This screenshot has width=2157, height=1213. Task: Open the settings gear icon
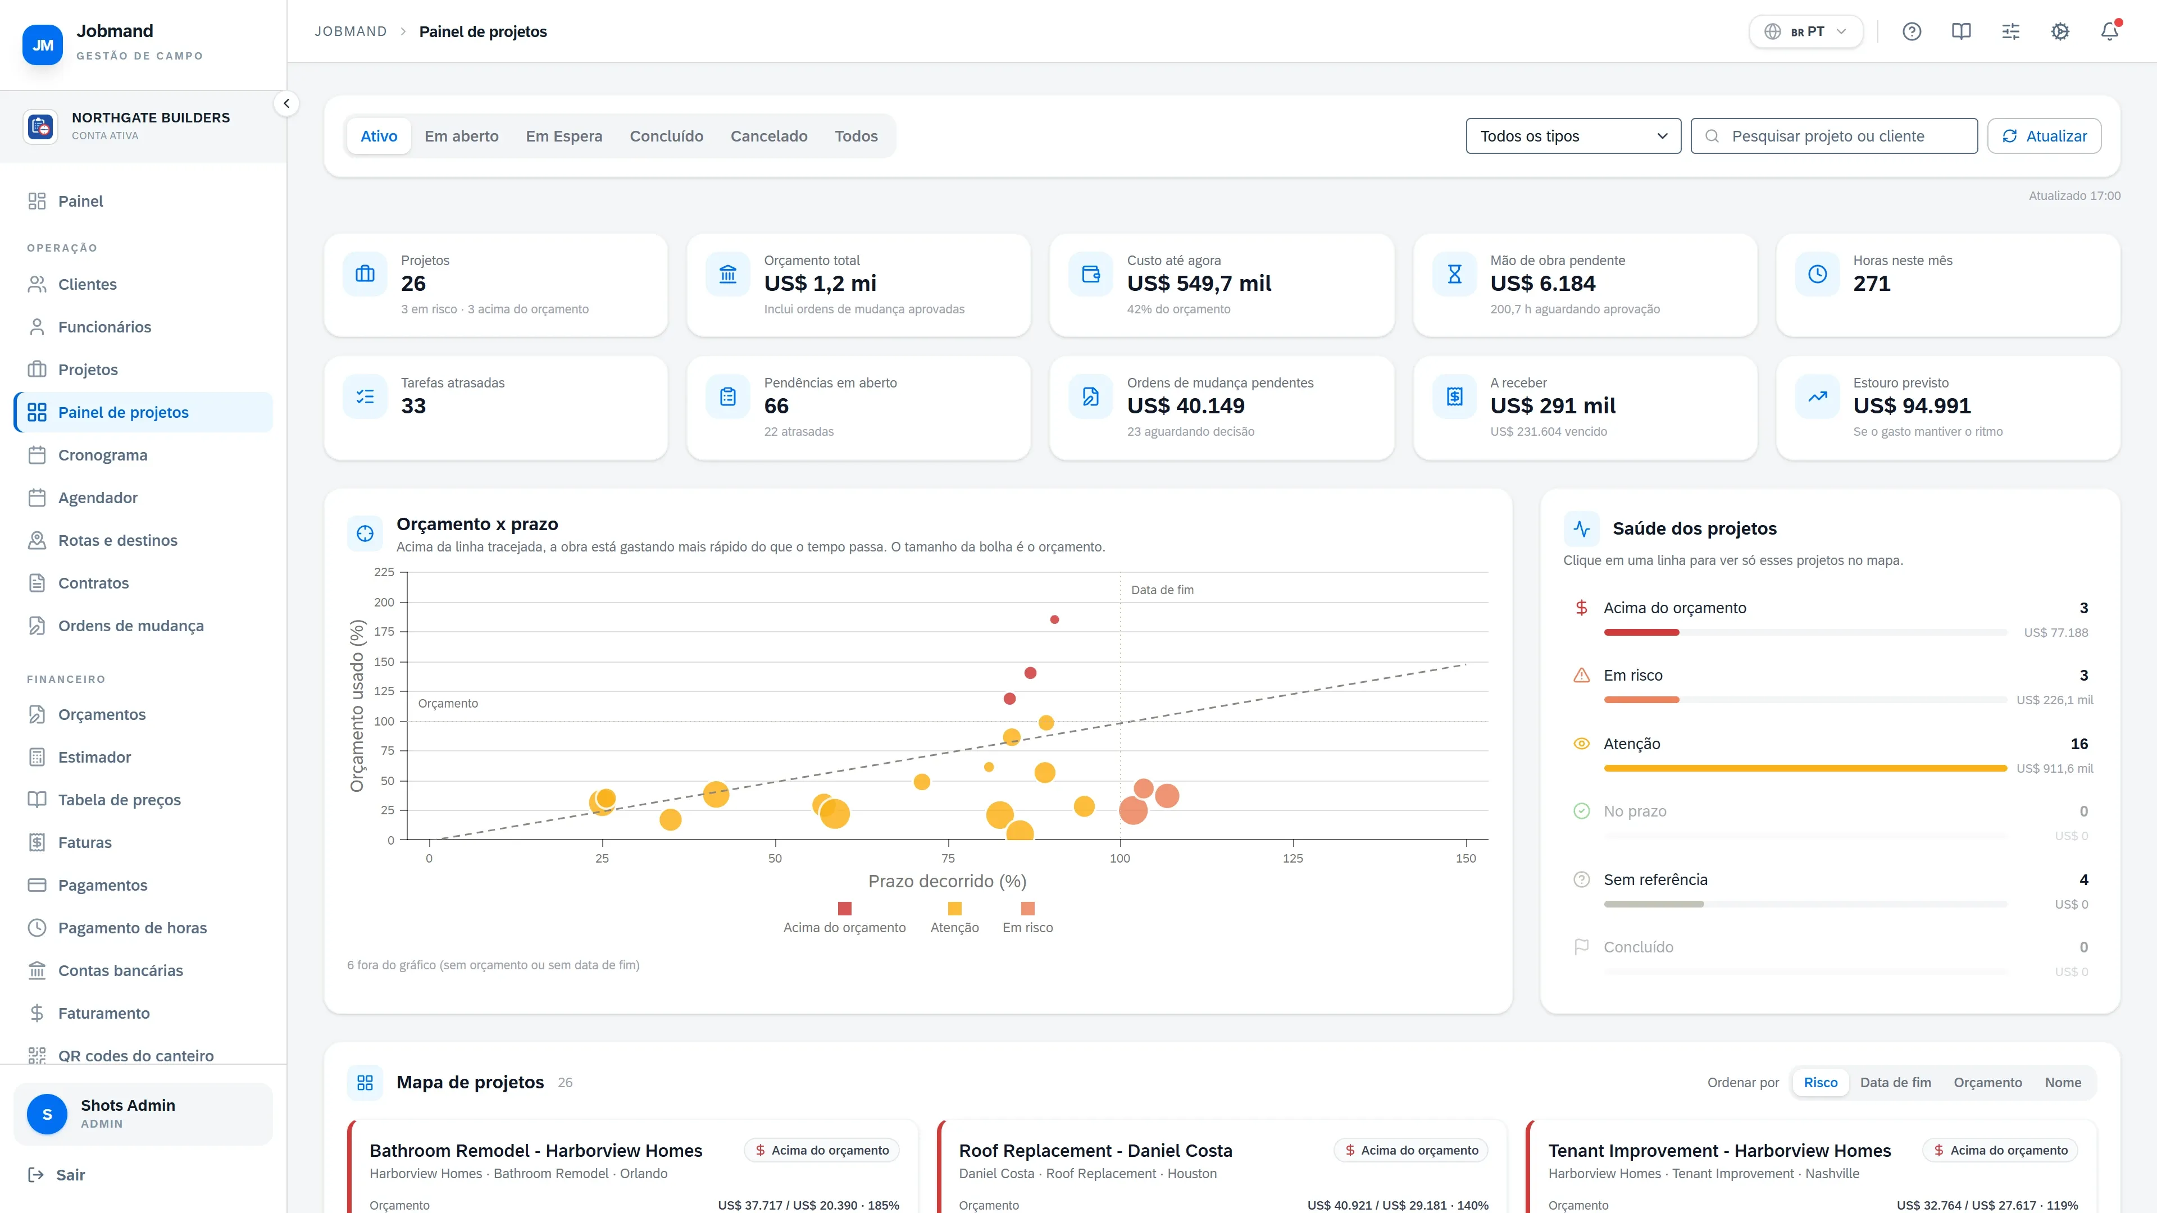click(2060, 32)
